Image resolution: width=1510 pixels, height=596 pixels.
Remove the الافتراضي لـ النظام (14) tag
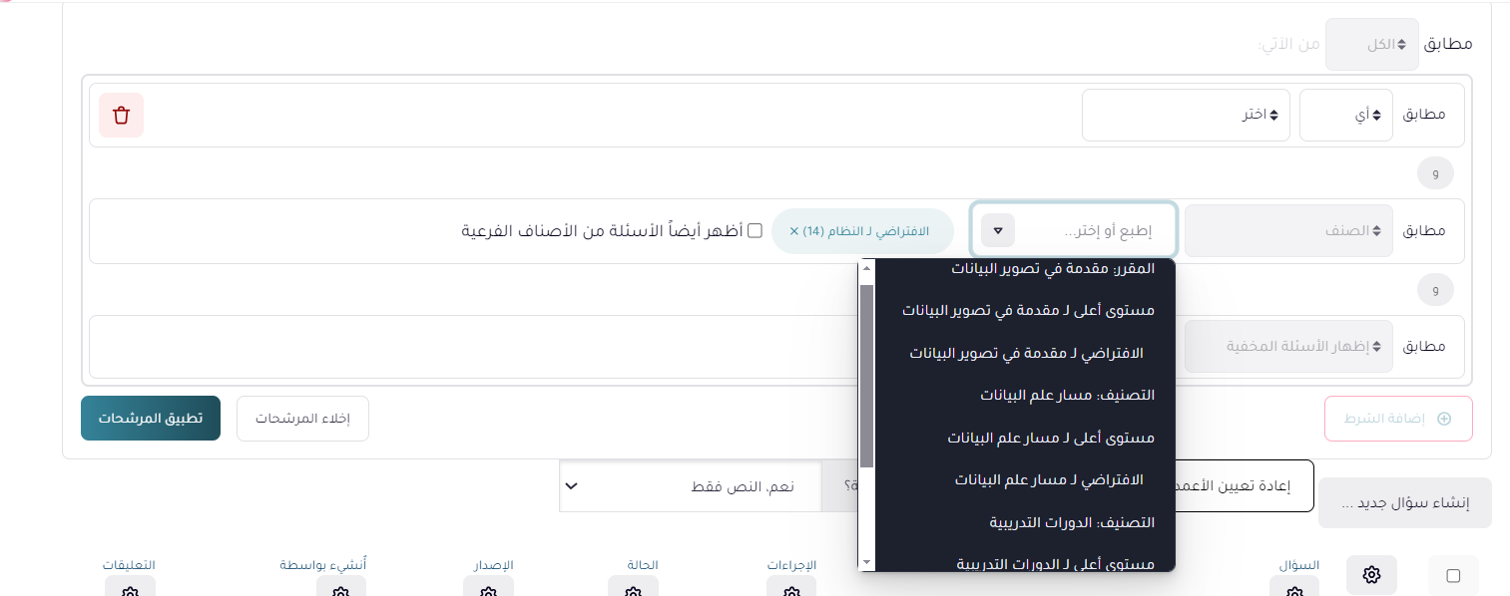point(795,230)
